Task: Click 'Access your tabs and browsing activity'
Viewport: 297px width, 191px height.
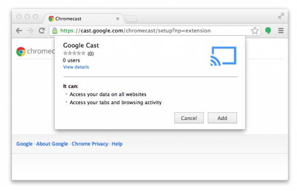Action: click(116, 103)
